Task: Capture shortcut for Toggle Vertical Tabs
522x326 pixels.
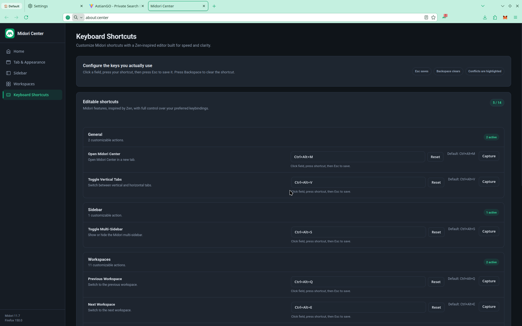Action: 489,182
